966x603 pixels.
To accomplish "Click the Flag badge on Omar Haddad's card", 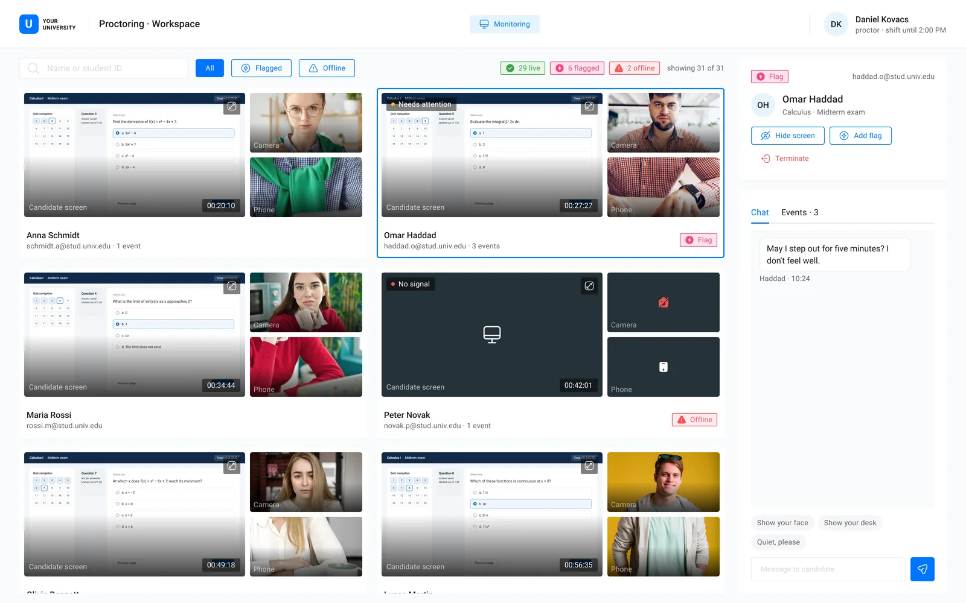I will [699, 240].
